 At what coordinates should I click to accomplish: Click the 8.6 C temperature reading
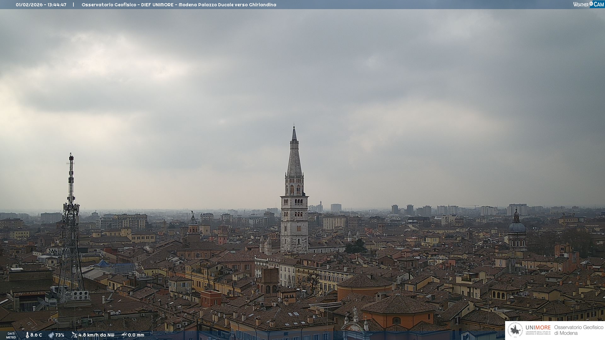coord(36,335)
